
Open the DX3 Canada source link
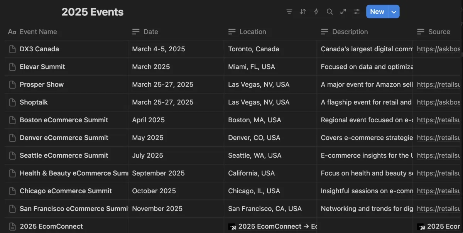439,49
